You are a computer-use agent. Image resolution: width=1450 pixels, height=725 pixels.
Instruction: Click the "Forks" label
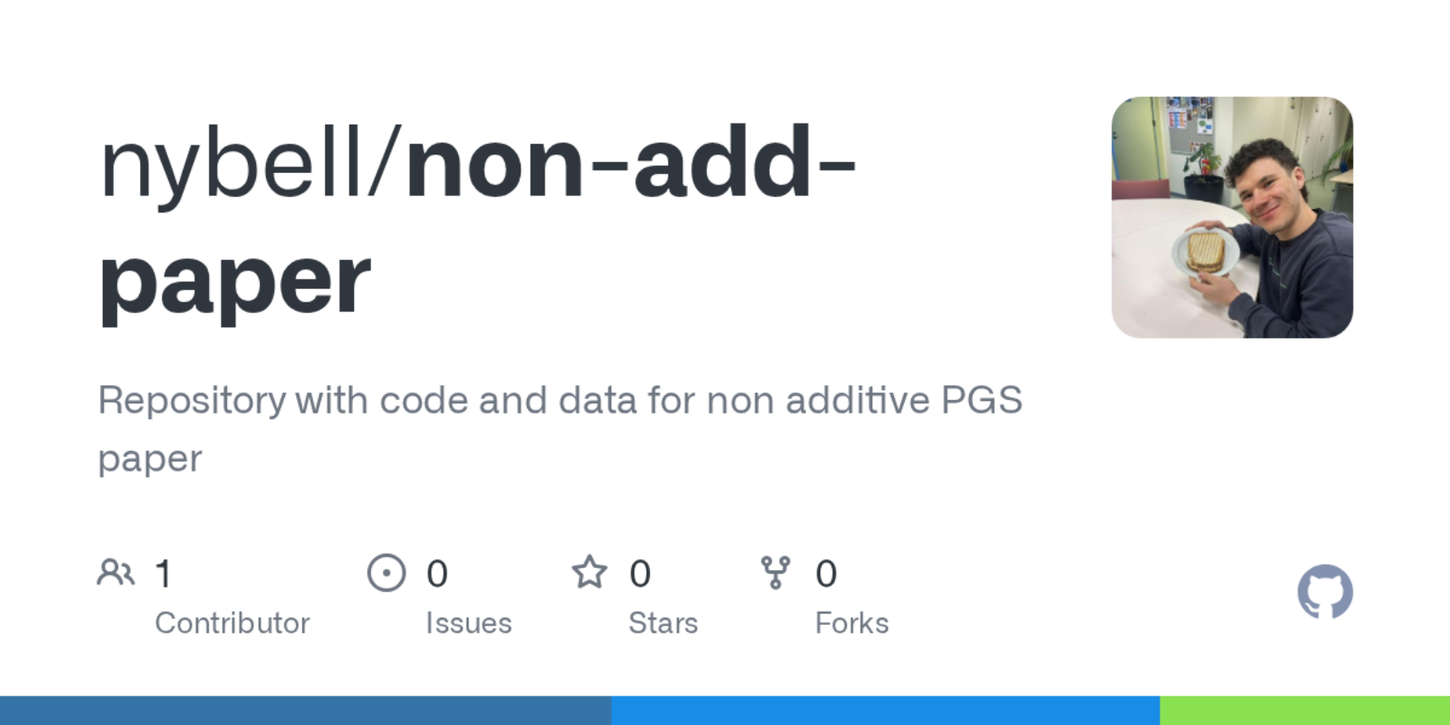tap(852, 623)
